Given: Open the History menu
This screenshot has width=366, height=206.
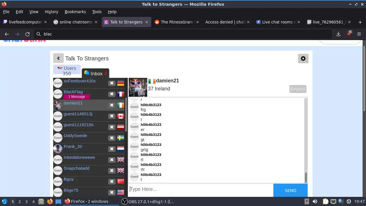Looking at the screenshot, I should [51, 12].
